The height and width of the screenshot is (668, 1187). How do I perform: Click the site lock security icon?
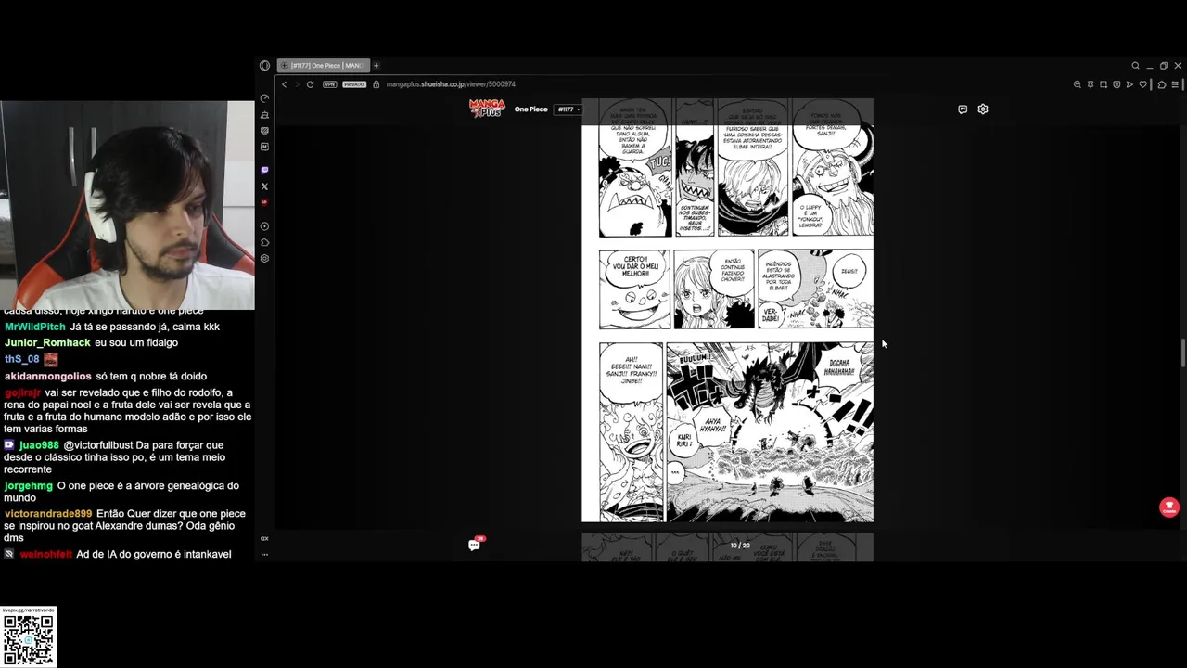point(377,84)
